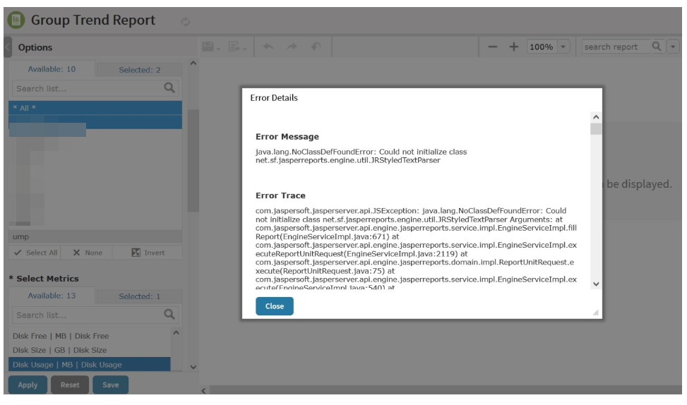Viewport: 687px width, 405px height.
Task: Click the Select All button
Action: pos(35,253)
